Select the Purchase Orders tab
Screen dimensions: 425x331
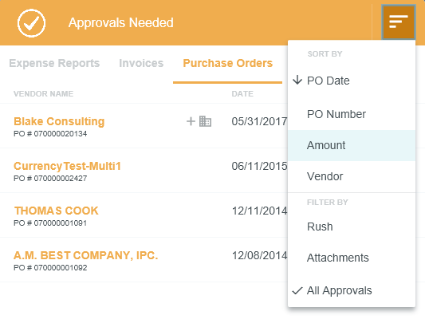tap(228, 63)
